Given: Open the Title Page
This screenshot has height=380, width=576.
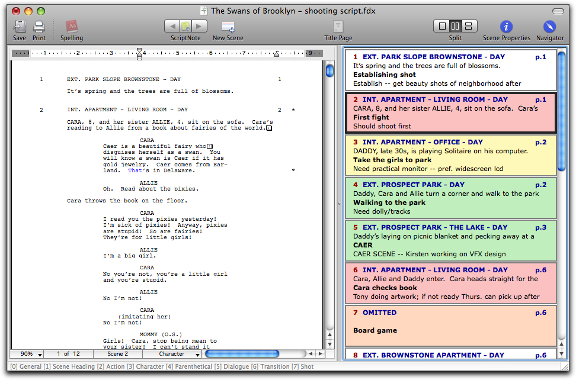Looking at the screenshot, I should pos(338,27).
